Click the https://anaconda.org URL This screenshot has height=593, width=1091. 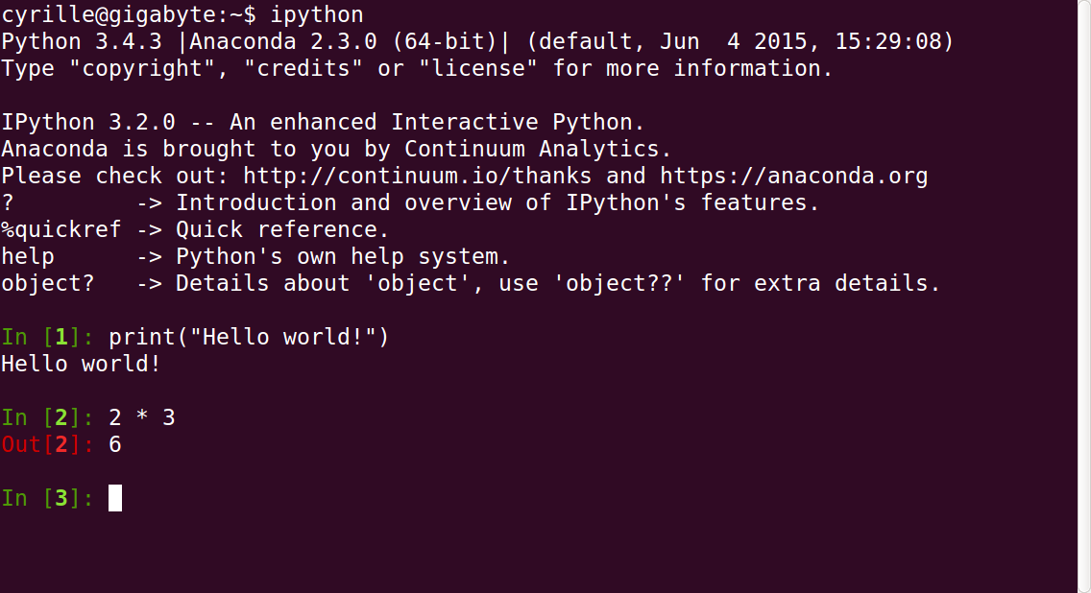pyautogui.click(x=793, y=177)
